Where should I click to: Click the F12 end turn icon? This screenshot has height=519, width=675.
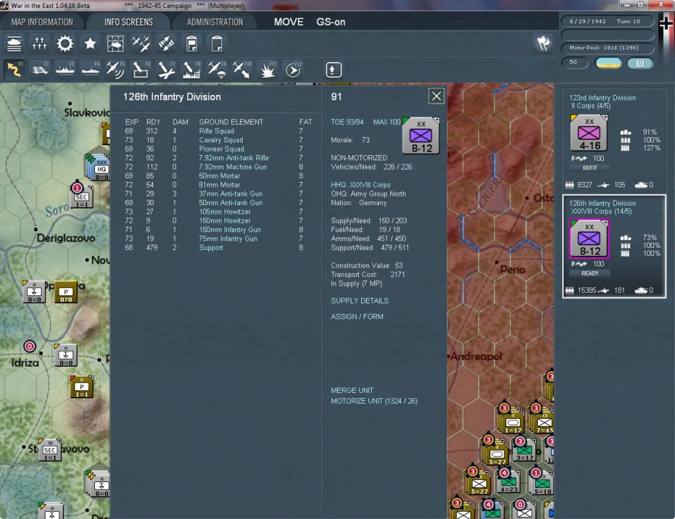[x=293, y=69]
